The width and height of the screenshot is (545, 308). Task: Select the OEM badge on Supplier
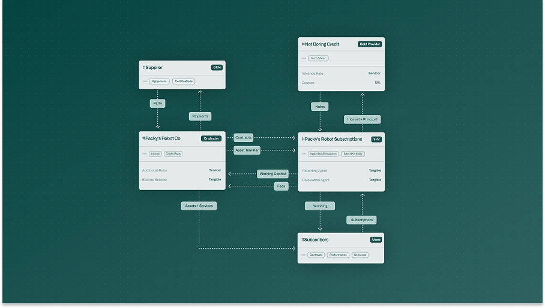[217, 68]
